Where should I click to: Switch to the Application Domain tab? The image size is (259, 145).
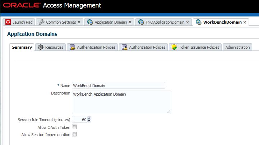coord(109,22)
